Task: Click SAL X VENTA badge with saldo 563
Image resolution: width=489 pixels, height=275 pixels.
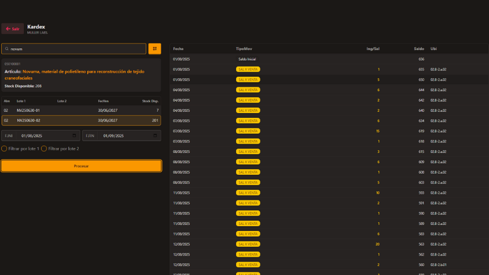Action: (x=248, y=244)
